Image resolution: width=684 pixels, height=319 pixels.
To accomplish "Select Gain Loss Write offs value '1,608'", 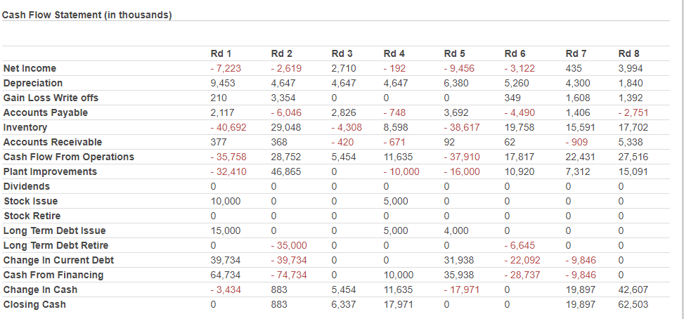I will 578,98.
